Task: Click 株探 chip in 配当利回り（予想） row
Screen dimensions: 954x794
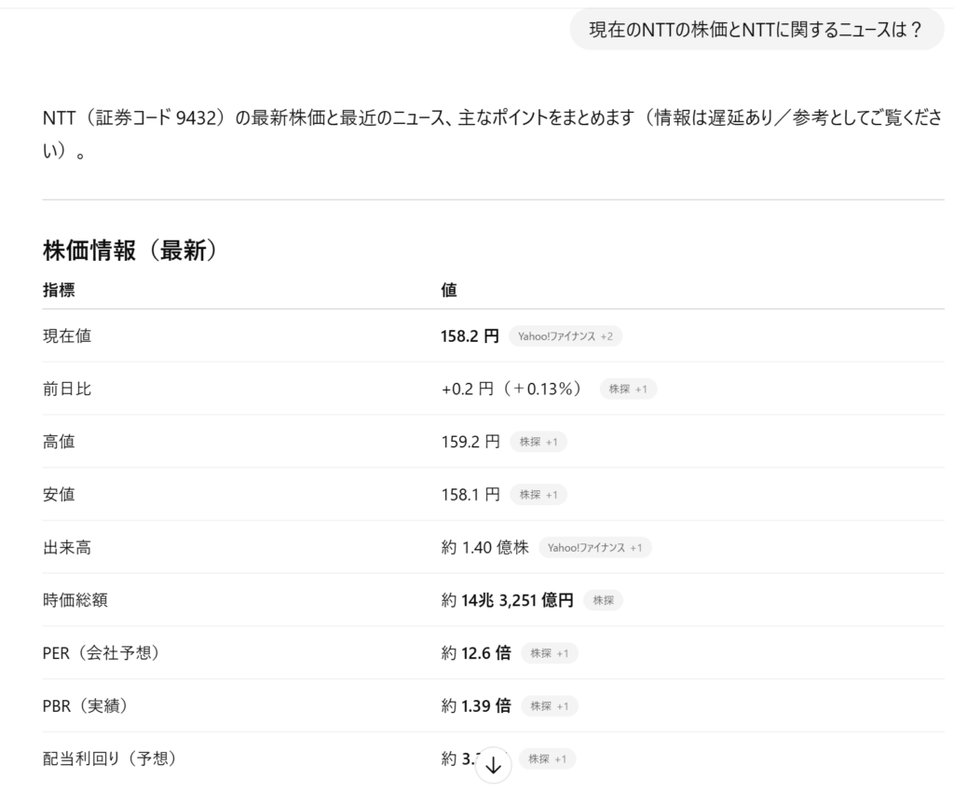Action: pyautogui.click(x=547, y=760)
